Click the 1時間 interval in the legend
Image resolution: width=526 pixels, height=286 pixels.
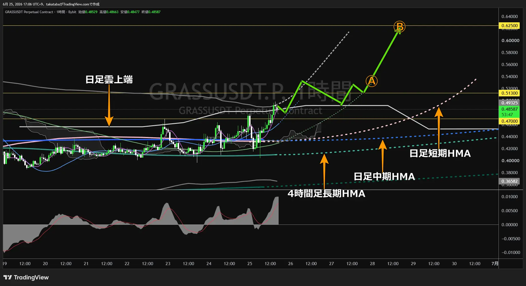[61, 12]
